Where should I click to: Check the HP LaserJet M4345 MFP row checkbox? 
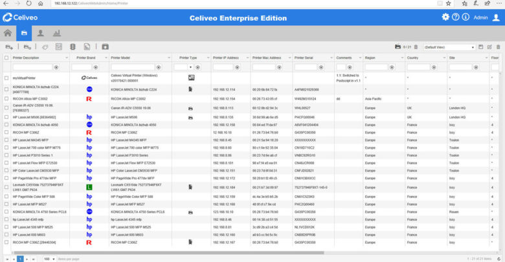click(6, 140)
